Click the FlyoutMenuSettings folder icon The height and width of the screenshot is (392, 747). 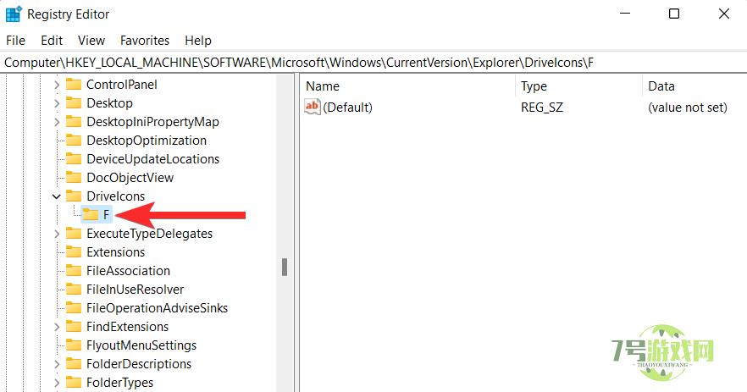point(74,345)
